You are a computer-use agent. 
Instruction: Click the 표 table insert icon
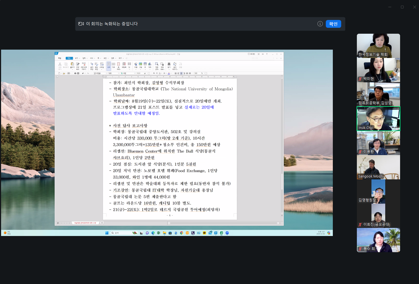(145, 64)
